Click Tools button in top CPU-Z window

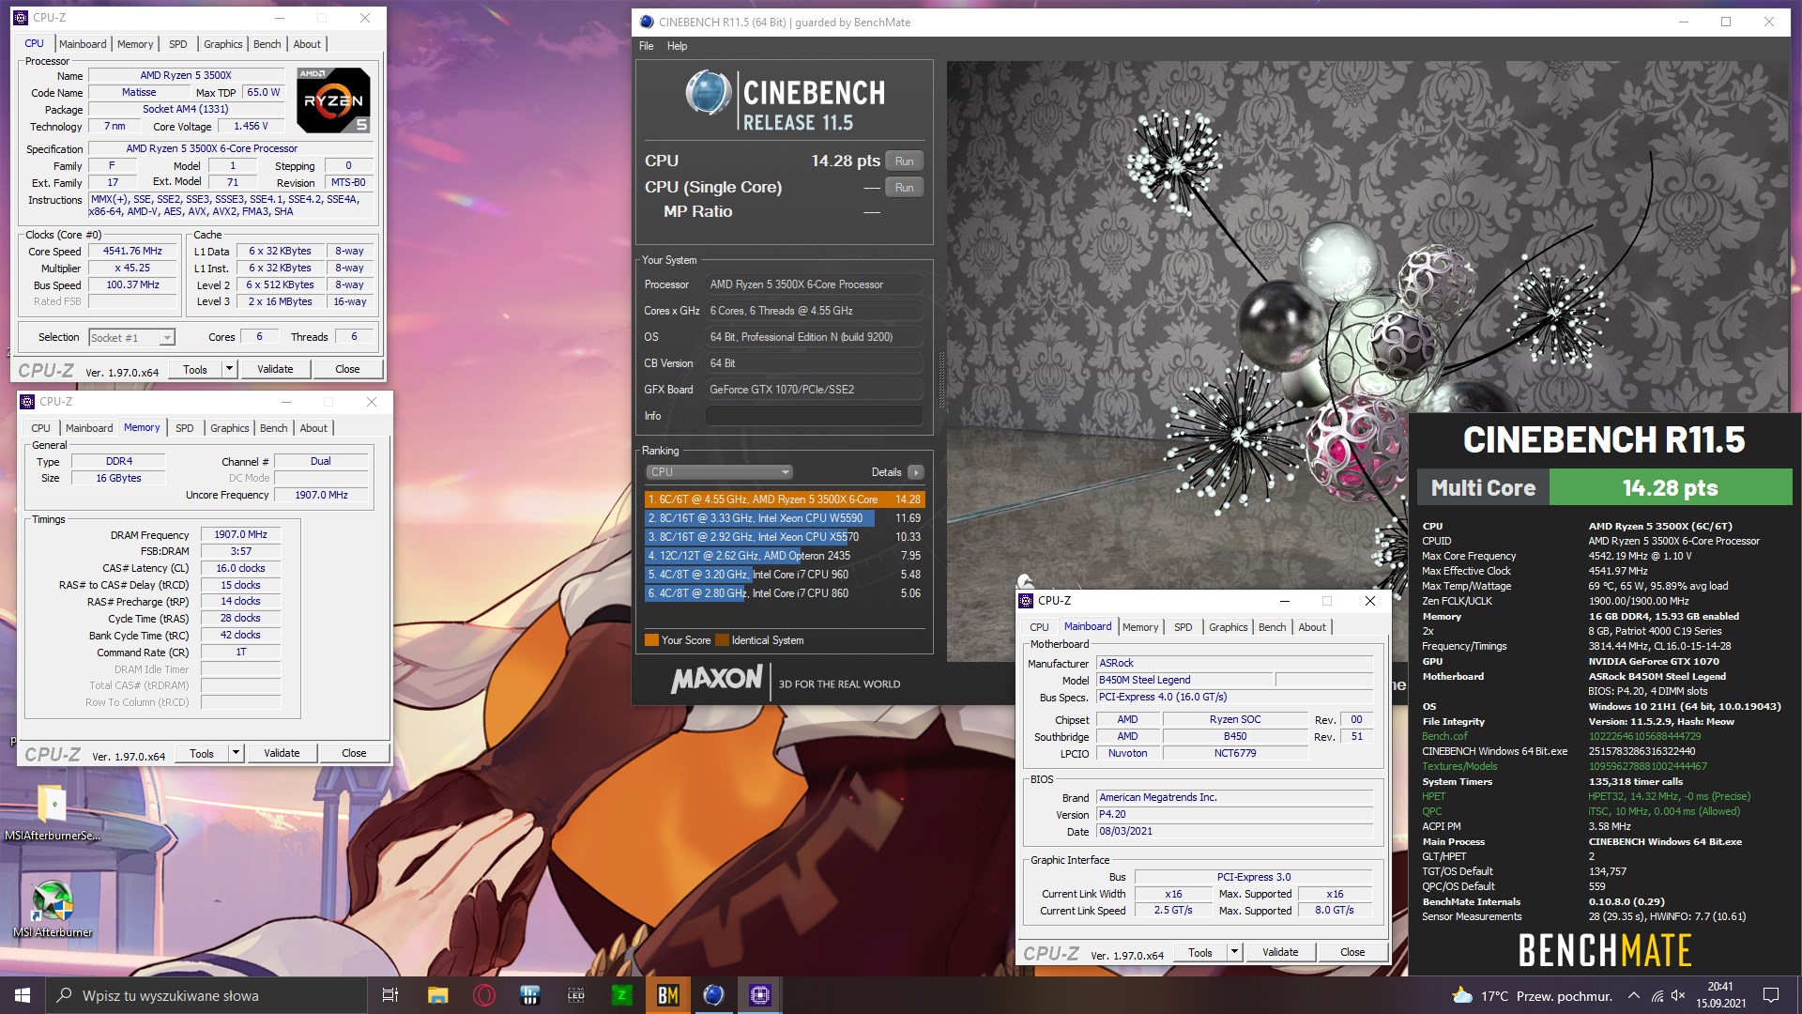(195, 370)
